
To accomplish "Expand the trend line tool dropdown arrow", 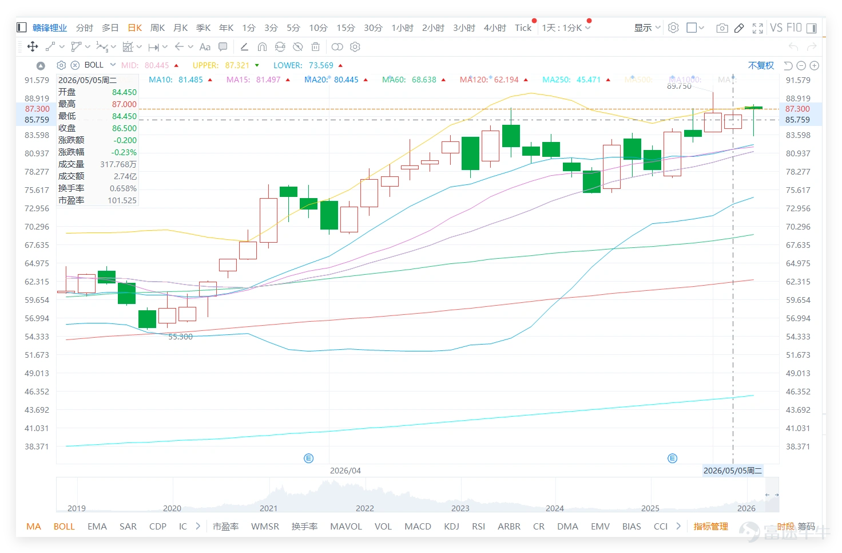I will pyautogui.click(x=62, y=47).
